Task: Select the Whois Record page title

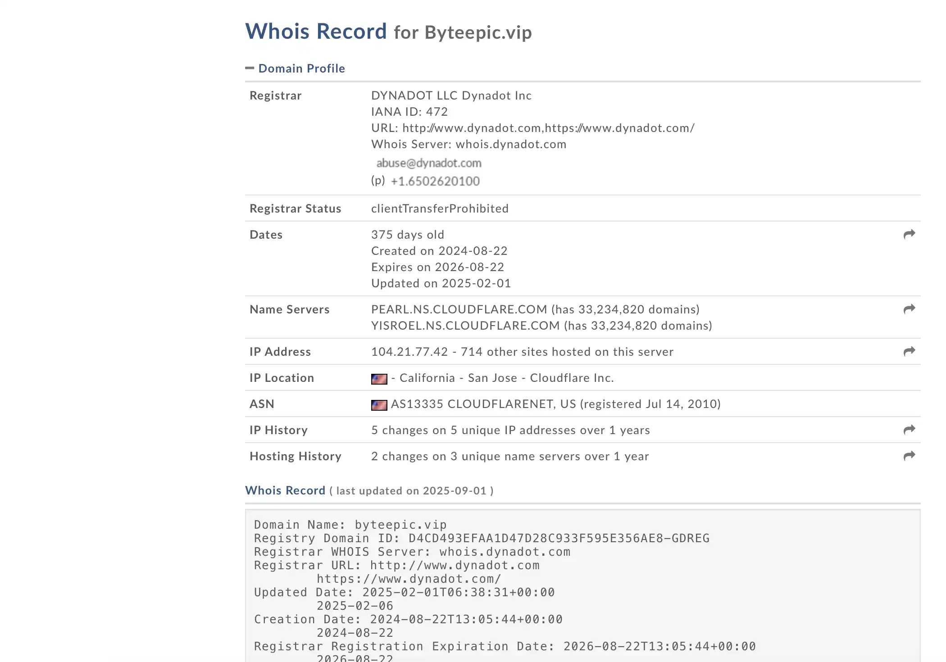Action: click(x=388, y=32)
